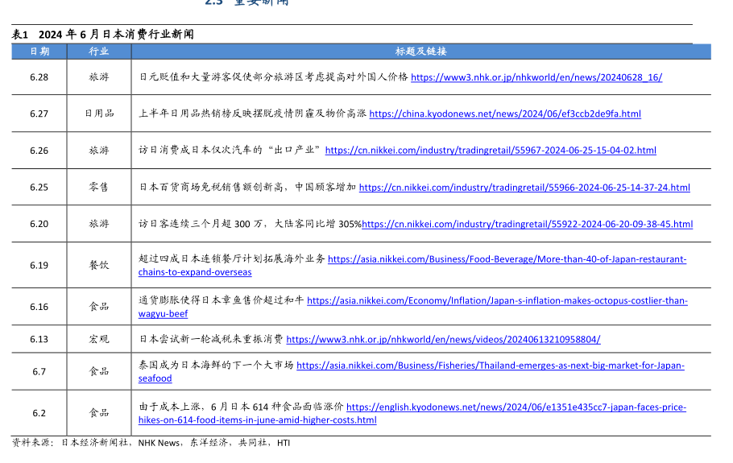Click the 餐饮 industry cell
Viewport: 733px width, 463px height.
(99, 265)
